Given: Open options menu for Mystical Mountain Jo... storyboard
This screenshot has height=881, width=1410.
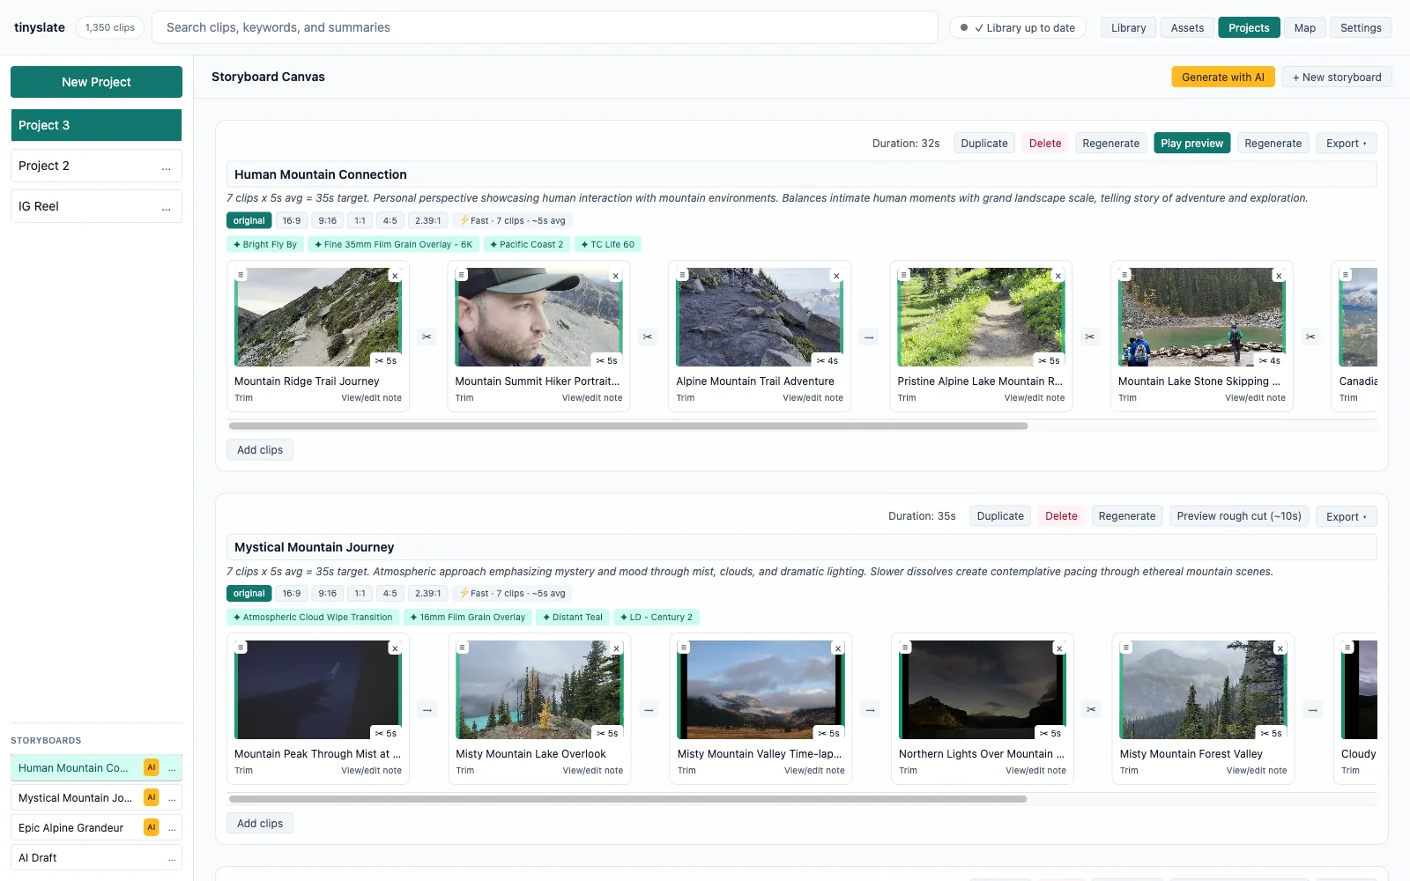Looking at the screenshot, I should coord(172,798).
